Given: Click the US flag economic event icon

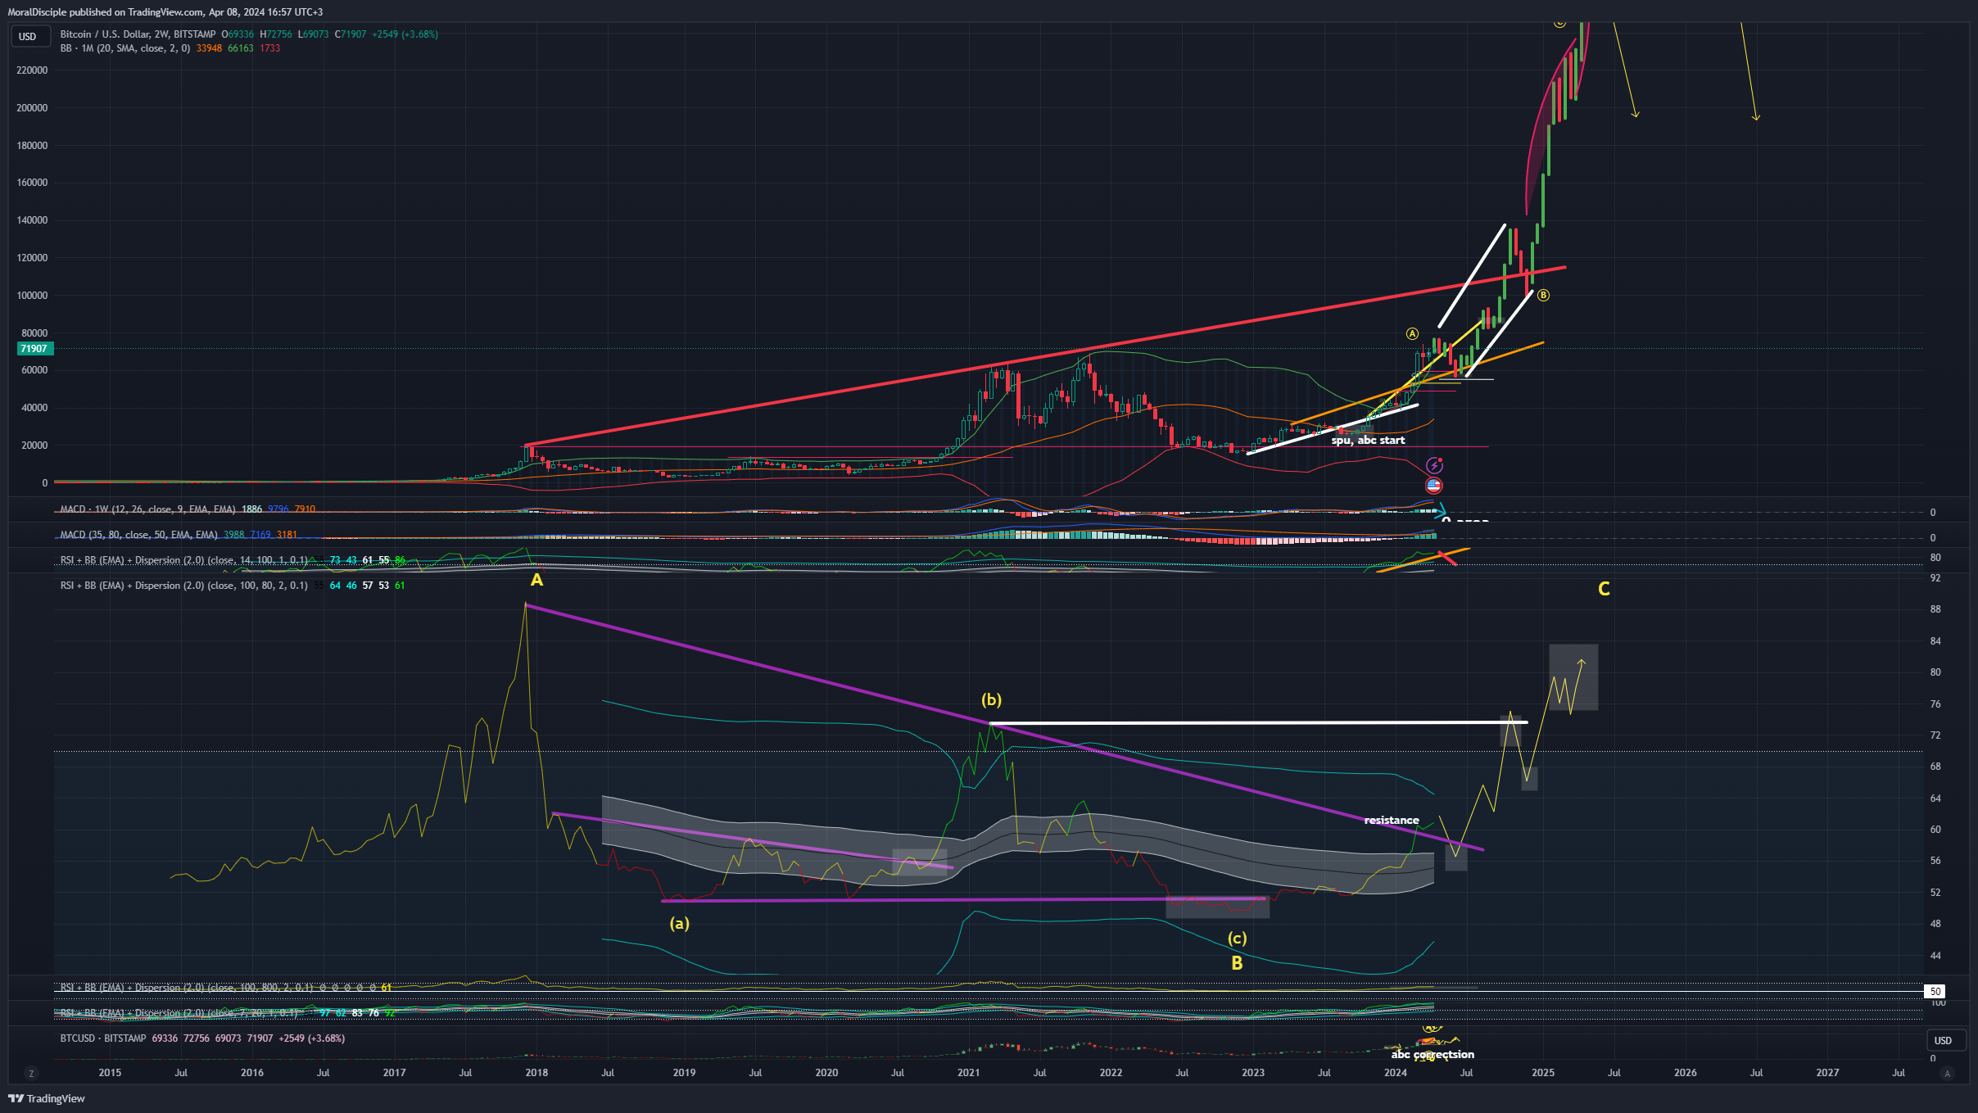Looking at the screenshot, I should (1433, 485).
